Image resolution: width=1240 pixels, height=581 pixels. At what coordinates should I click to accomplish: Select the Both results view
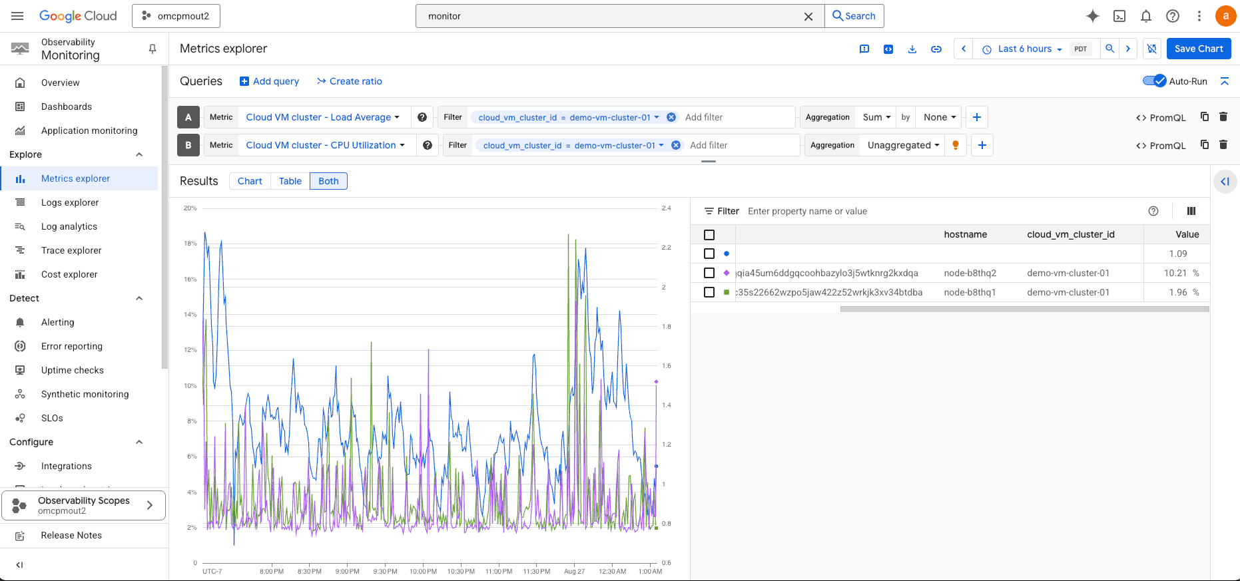(x=328, y=181)
